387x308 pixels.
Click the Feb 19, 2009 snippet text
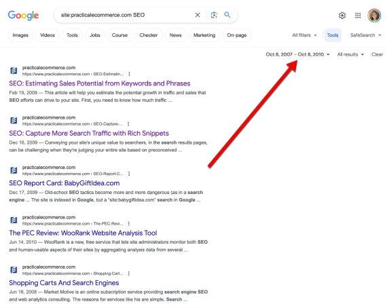107,96
